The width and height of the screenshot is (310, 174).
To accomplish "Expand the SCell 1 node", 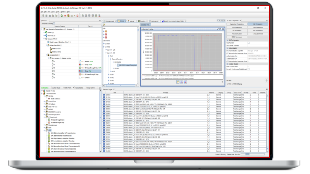I will point(108,75).
